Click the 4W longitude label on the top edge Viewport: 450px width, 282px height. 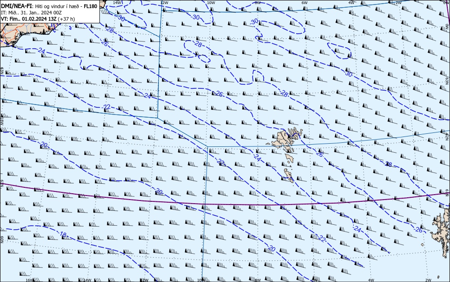coord(351,3)
